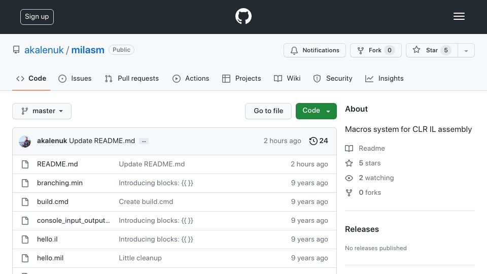Click the Public visibility badge
The height and width of the screenshot is (274, 487).
pos(121,50)
